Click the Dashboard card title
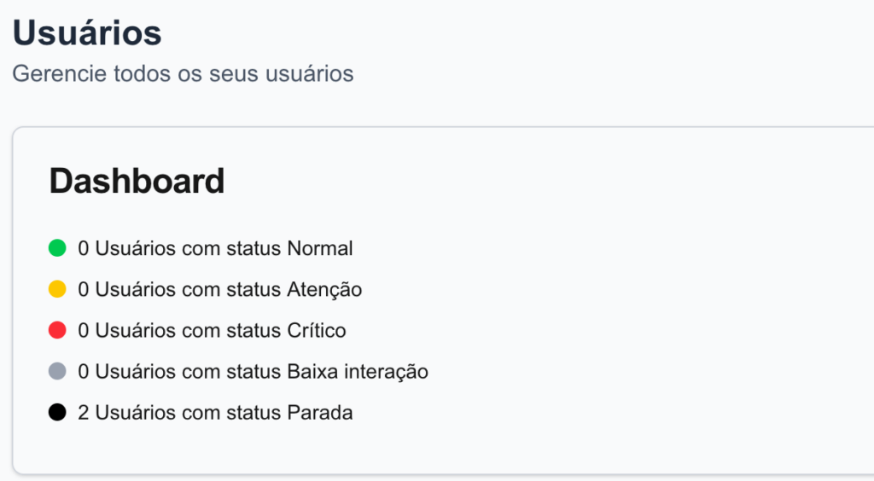Screen dimensions: 874x481 [137, 182]
